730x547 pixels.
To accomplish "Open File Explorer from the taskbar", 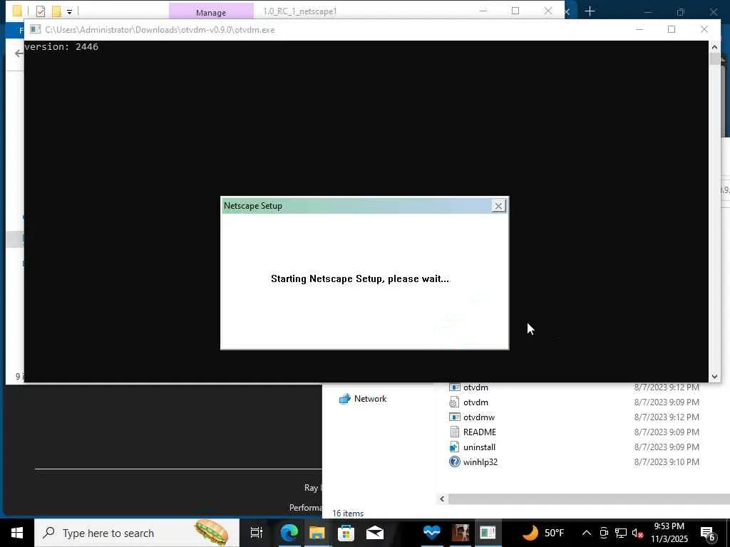I will [x=317, y=533].
